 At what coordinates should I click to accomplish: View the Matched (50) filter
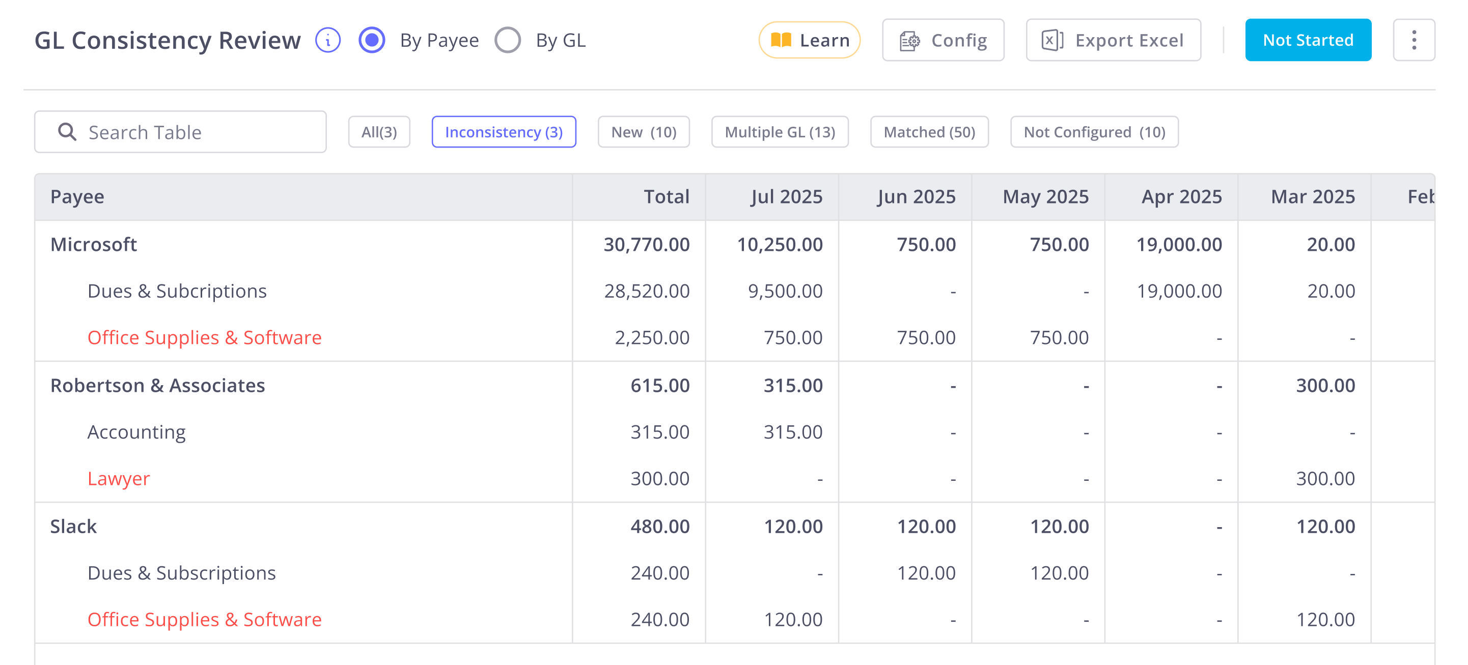point(929,132)
